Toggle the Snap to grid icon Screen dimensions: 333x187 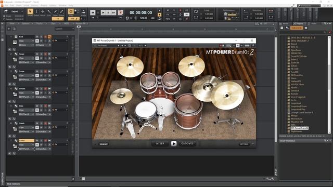pyautogui.click(x=71, y=11)
